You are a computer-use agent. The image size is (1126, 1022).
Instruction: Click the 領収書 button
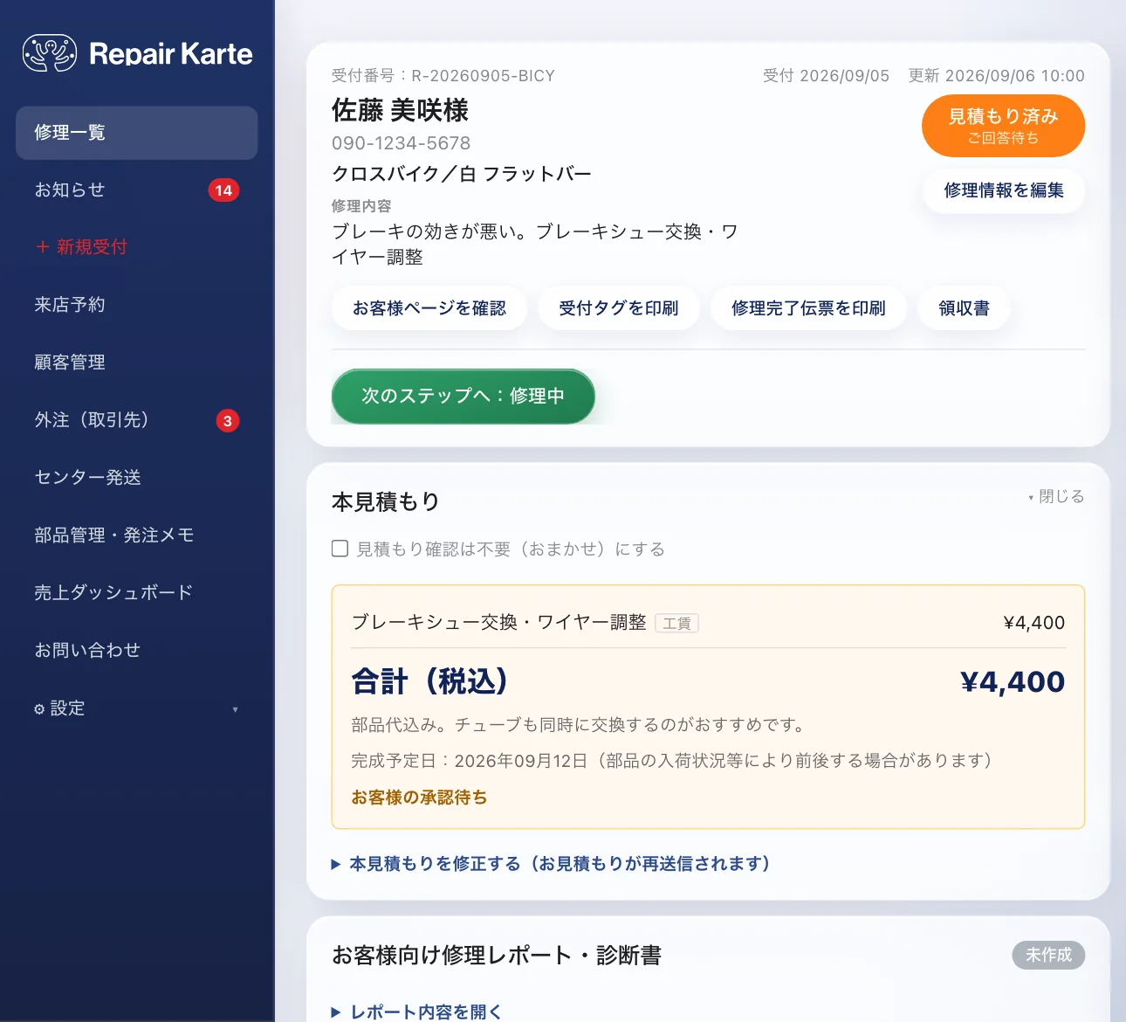[965, 308]
